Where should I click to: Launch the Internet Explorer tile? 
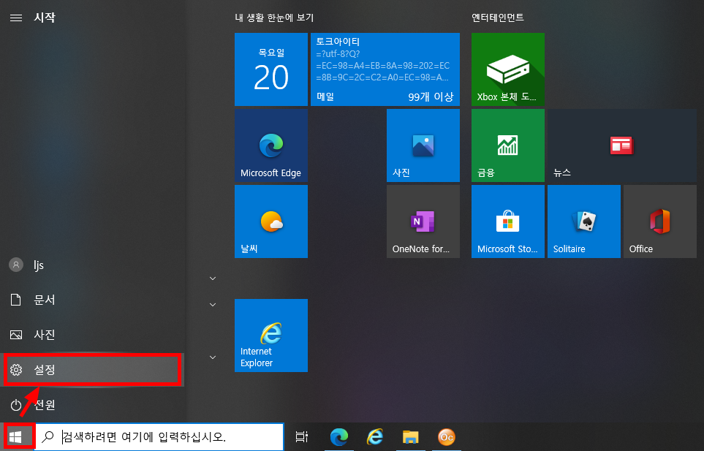point(270,336)
